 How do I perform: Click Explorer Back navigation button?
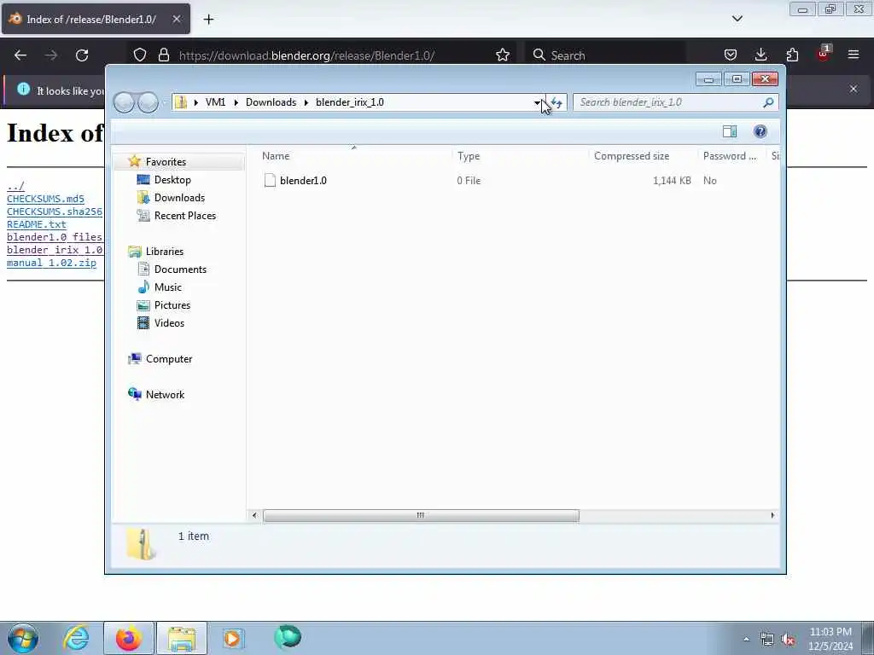point(124,102)
